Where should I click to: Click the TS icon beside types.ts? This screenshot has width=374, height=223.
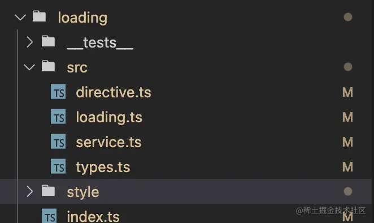pyautogui.click(x=58, y=166)
